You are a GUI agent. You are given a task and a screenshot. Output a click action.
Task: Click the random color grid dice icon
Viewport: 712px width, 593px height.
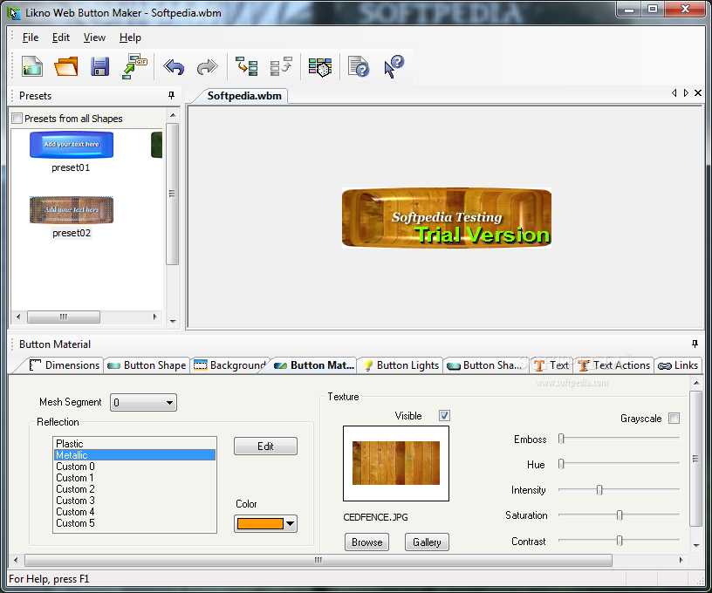(320, 66)
